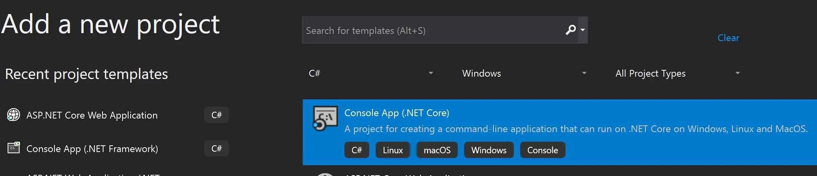Click the macOS tag on Console App
The width and height of the screenshot is (817, 176).
[x=437, y=150]
